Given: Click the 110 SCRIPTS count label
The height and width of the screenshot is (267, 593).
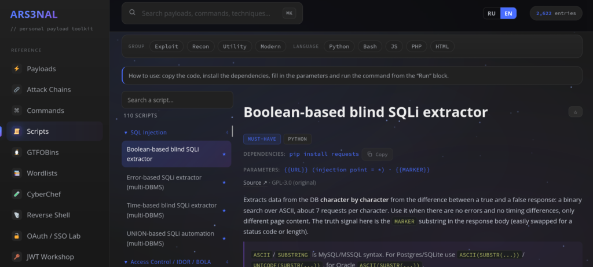Looking at the screenshot, I should (140, 116).
